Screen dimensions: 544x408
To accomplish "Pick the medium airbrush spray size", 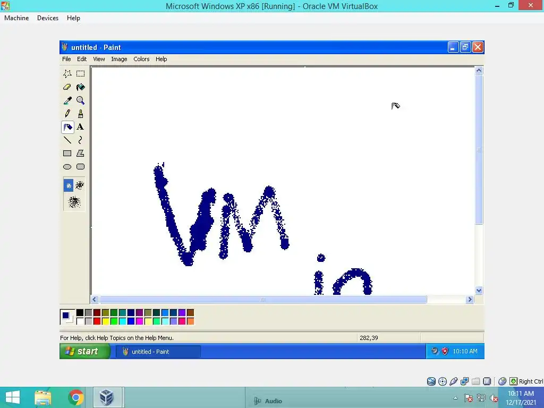I will pyautogui.click(x=80, y=185).
